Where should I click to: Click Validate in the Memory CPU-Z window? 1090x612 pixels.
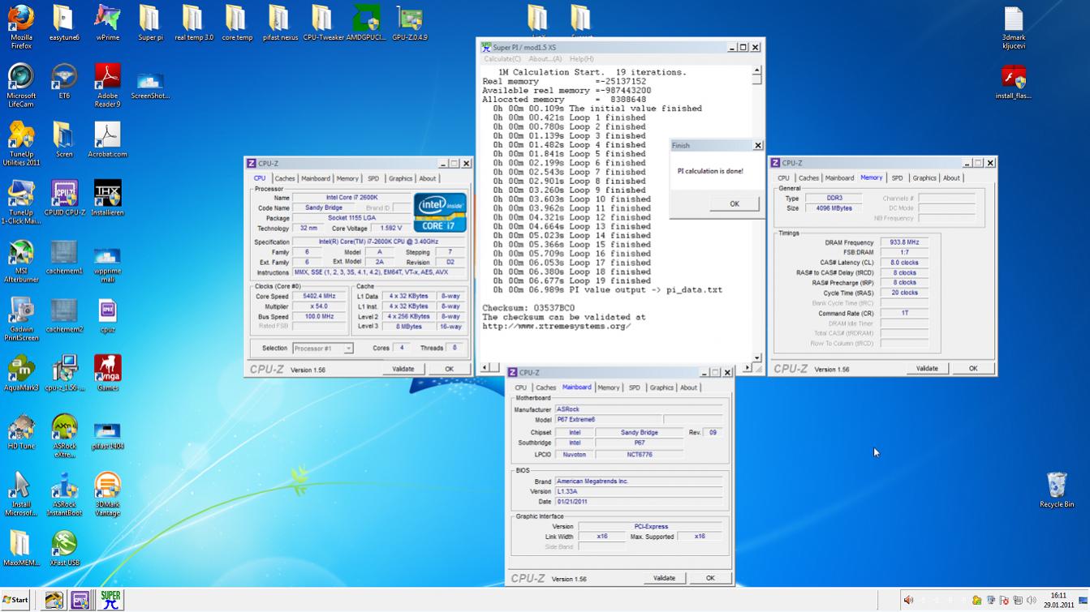[927, 368]
